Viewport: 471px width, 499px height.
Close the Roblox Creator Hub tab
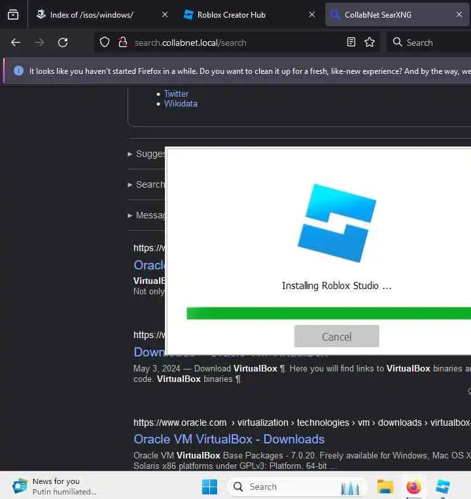(312, 14)
